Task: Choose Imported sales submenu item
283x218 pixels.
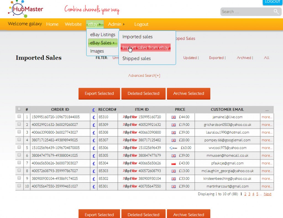Action: (137, 37)
